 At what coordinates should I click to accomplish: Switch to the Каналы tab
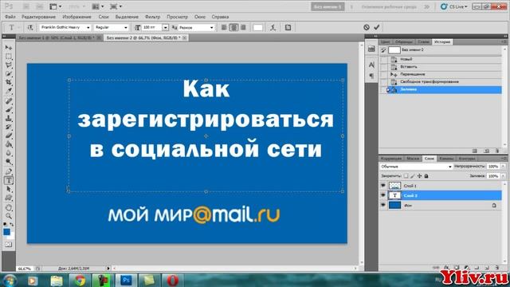click(x=446, y=159)
